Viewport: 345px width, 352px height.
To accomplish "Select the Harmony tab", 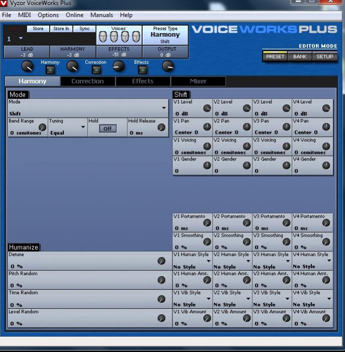I will tap(33, 81).
